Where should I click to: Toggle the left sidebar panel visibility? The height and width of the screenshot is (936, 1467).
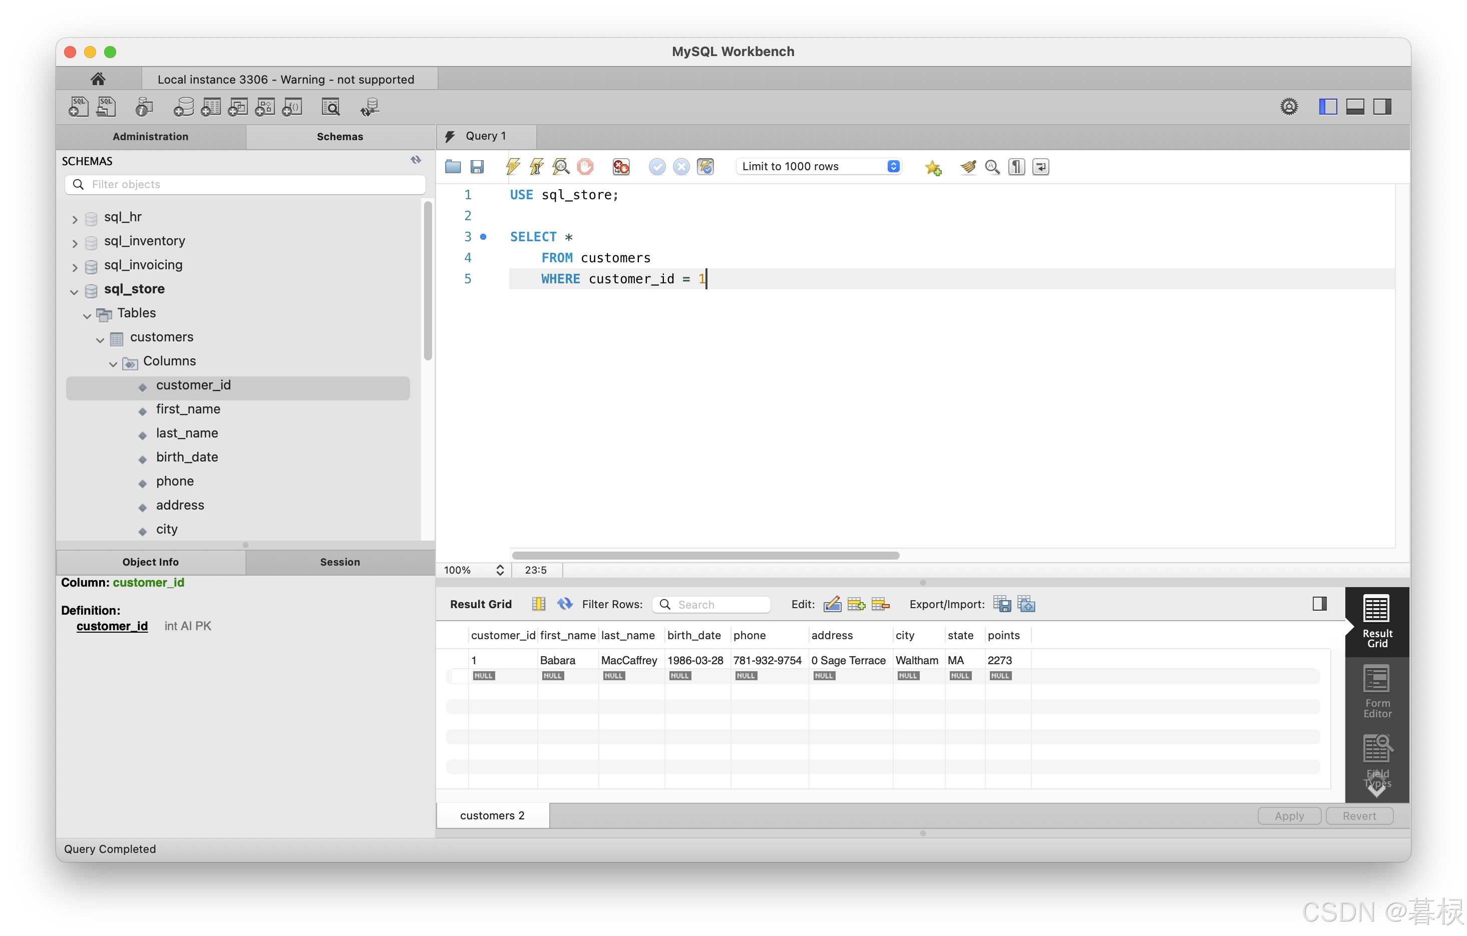coord(1327,107)
